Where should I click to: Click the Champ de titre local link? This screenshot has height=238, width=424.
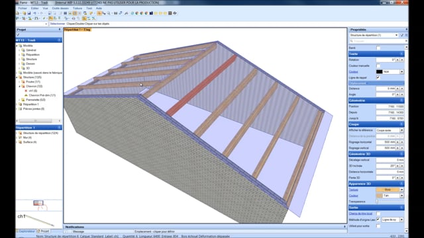(360, 214)
